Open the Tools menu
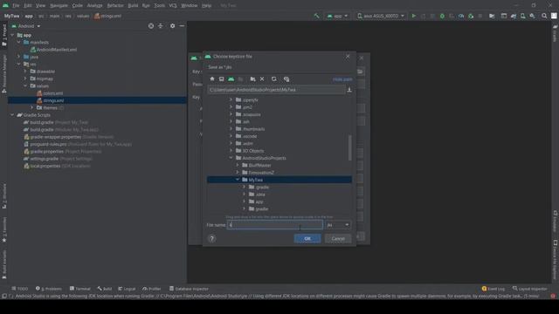The image size is (559, 314). pos(159,6)
